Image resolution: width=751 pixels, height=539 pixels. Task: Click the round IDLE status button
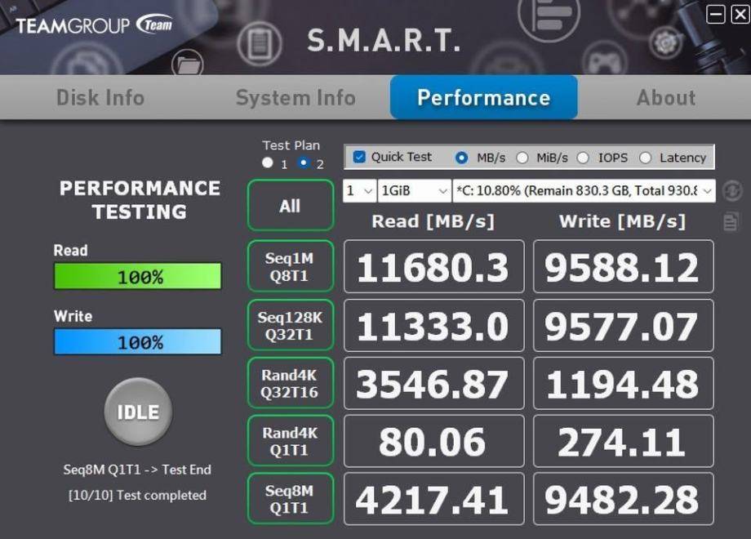click(138, 412)
